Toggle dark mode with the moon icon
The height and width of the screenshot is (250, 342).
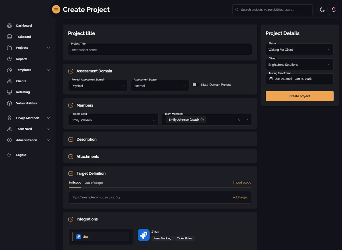point(322,9)
